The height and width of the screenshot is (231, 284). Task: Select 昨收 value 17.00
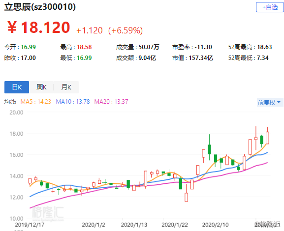click(x=28, y=58)
